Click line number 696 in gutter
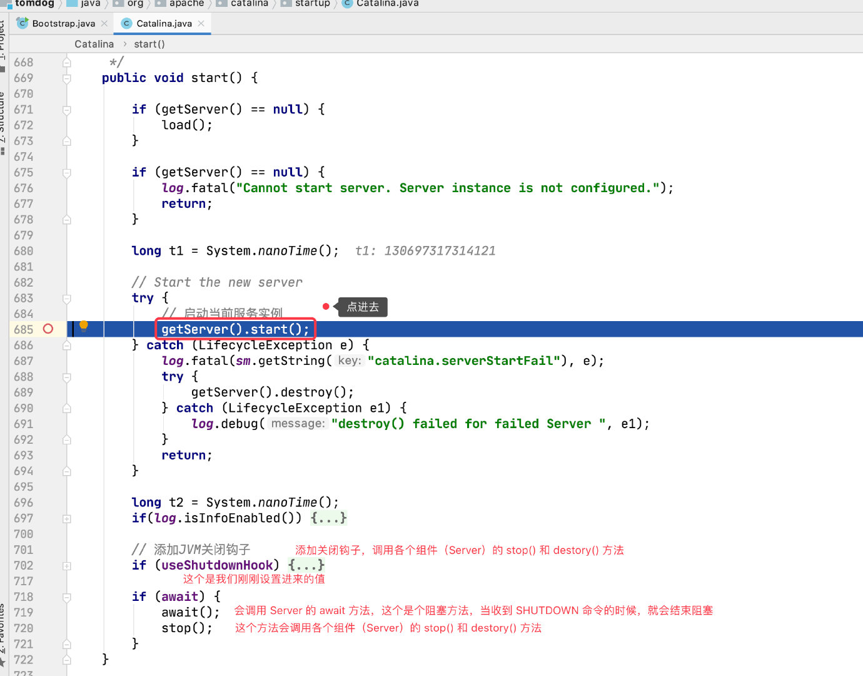The height and width of the screenshot is (676, 863). coord(24,503)
